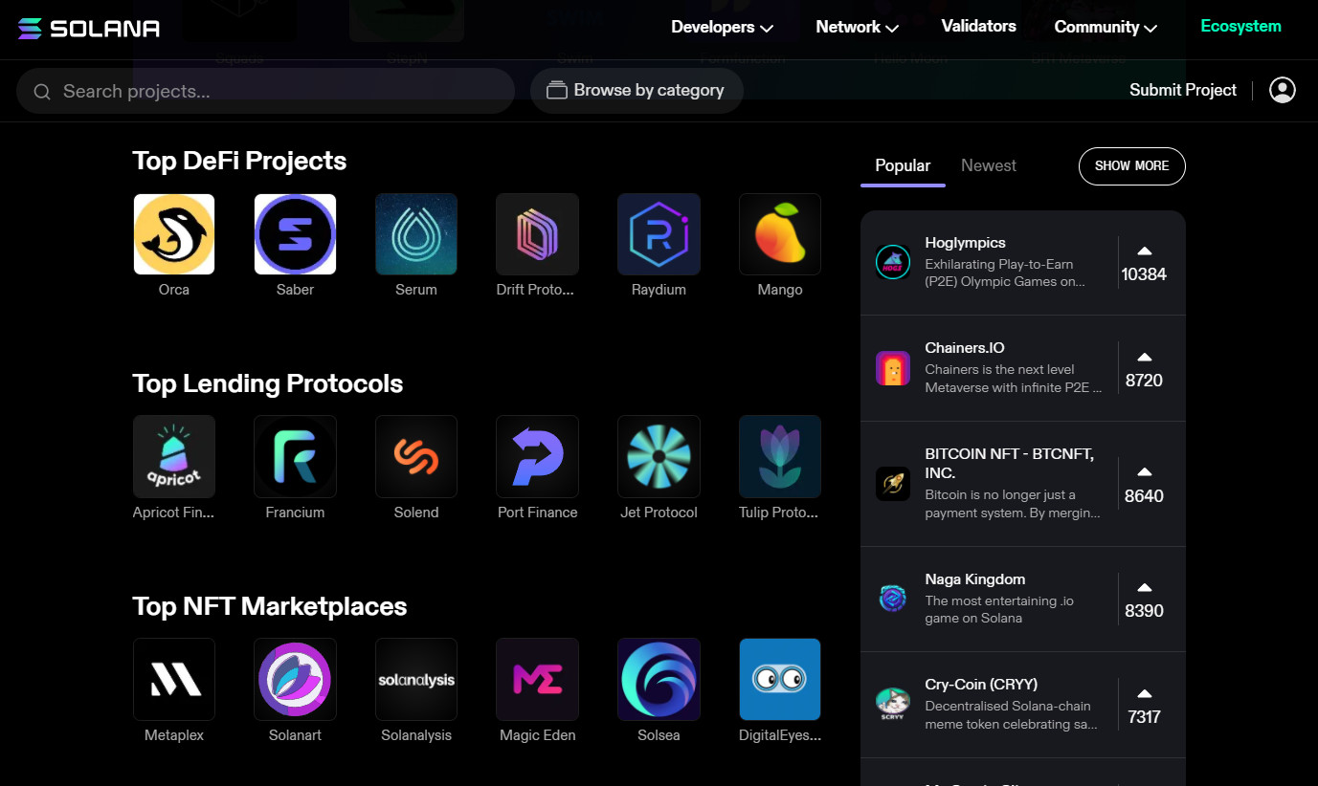Screen dimensions: 1318x786
Task: Switch to the Newest tab
Action: pos(989,165)
